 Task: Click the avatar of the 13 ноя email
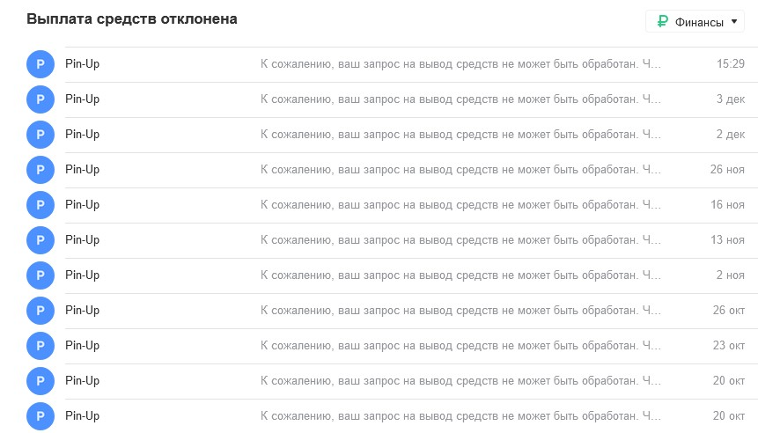click(x=40, y=240)
